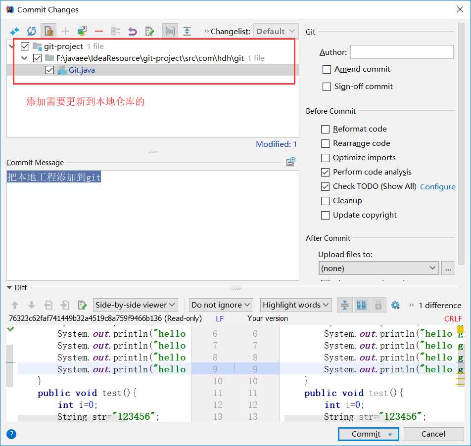Screen dimensions: 471x446
Task: Click the Your version label
Action: point(268,318)
